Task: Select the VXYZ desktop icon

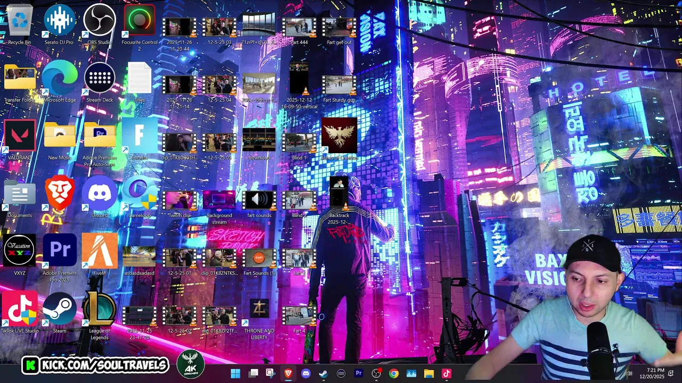Action: (x=20, y=255)
